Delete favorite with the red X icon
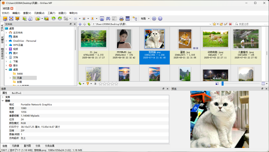Viewport: 269px width, 152px height. (230, 24)
